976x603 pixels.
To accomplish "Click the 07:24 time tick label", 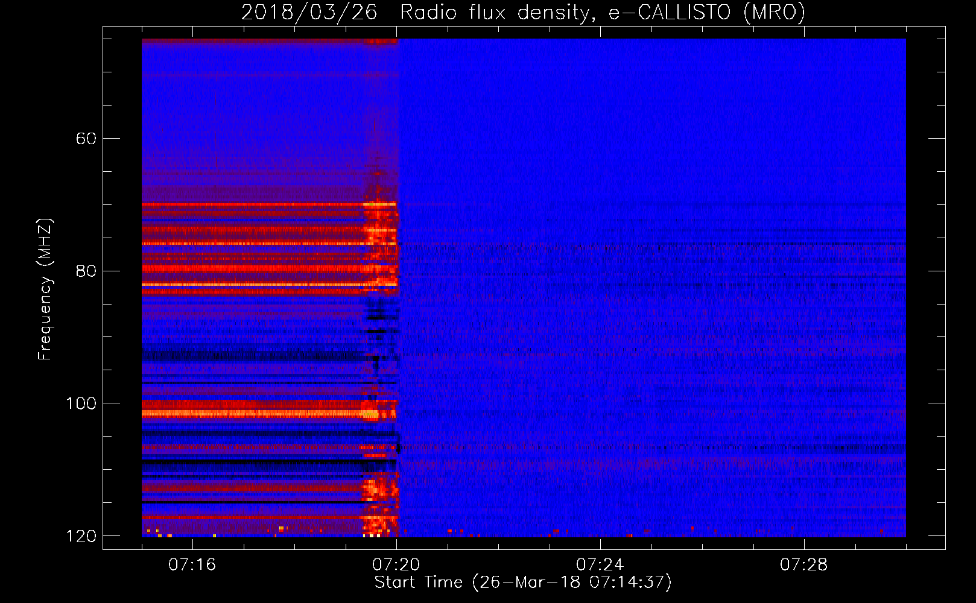I will [x=600, y=565].
